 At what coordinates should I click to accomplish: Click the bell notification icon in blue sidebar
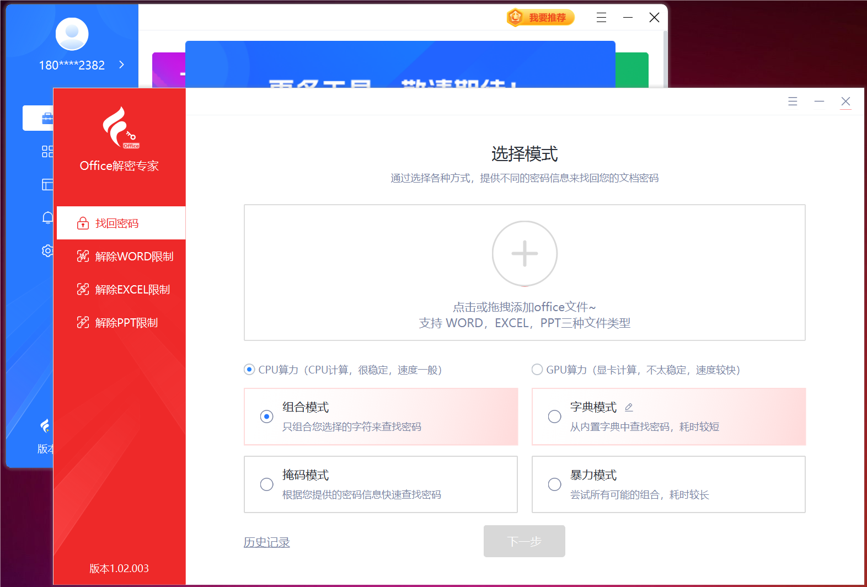pos(47,217)
